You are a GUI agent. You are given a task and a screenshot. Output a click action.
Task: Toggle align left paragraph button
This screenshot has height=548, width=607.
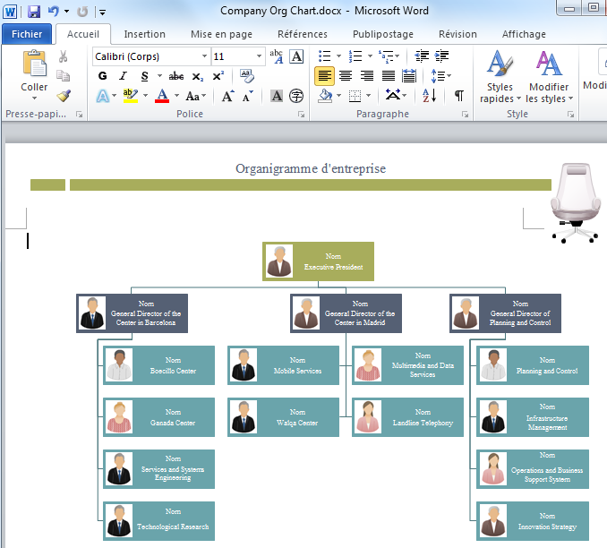point(324,76)
